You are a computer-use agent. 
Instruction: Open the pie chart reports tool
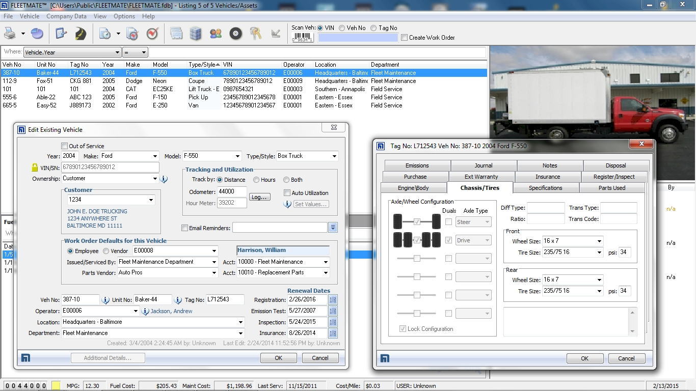pyautogui.click(x=36, y=34)
